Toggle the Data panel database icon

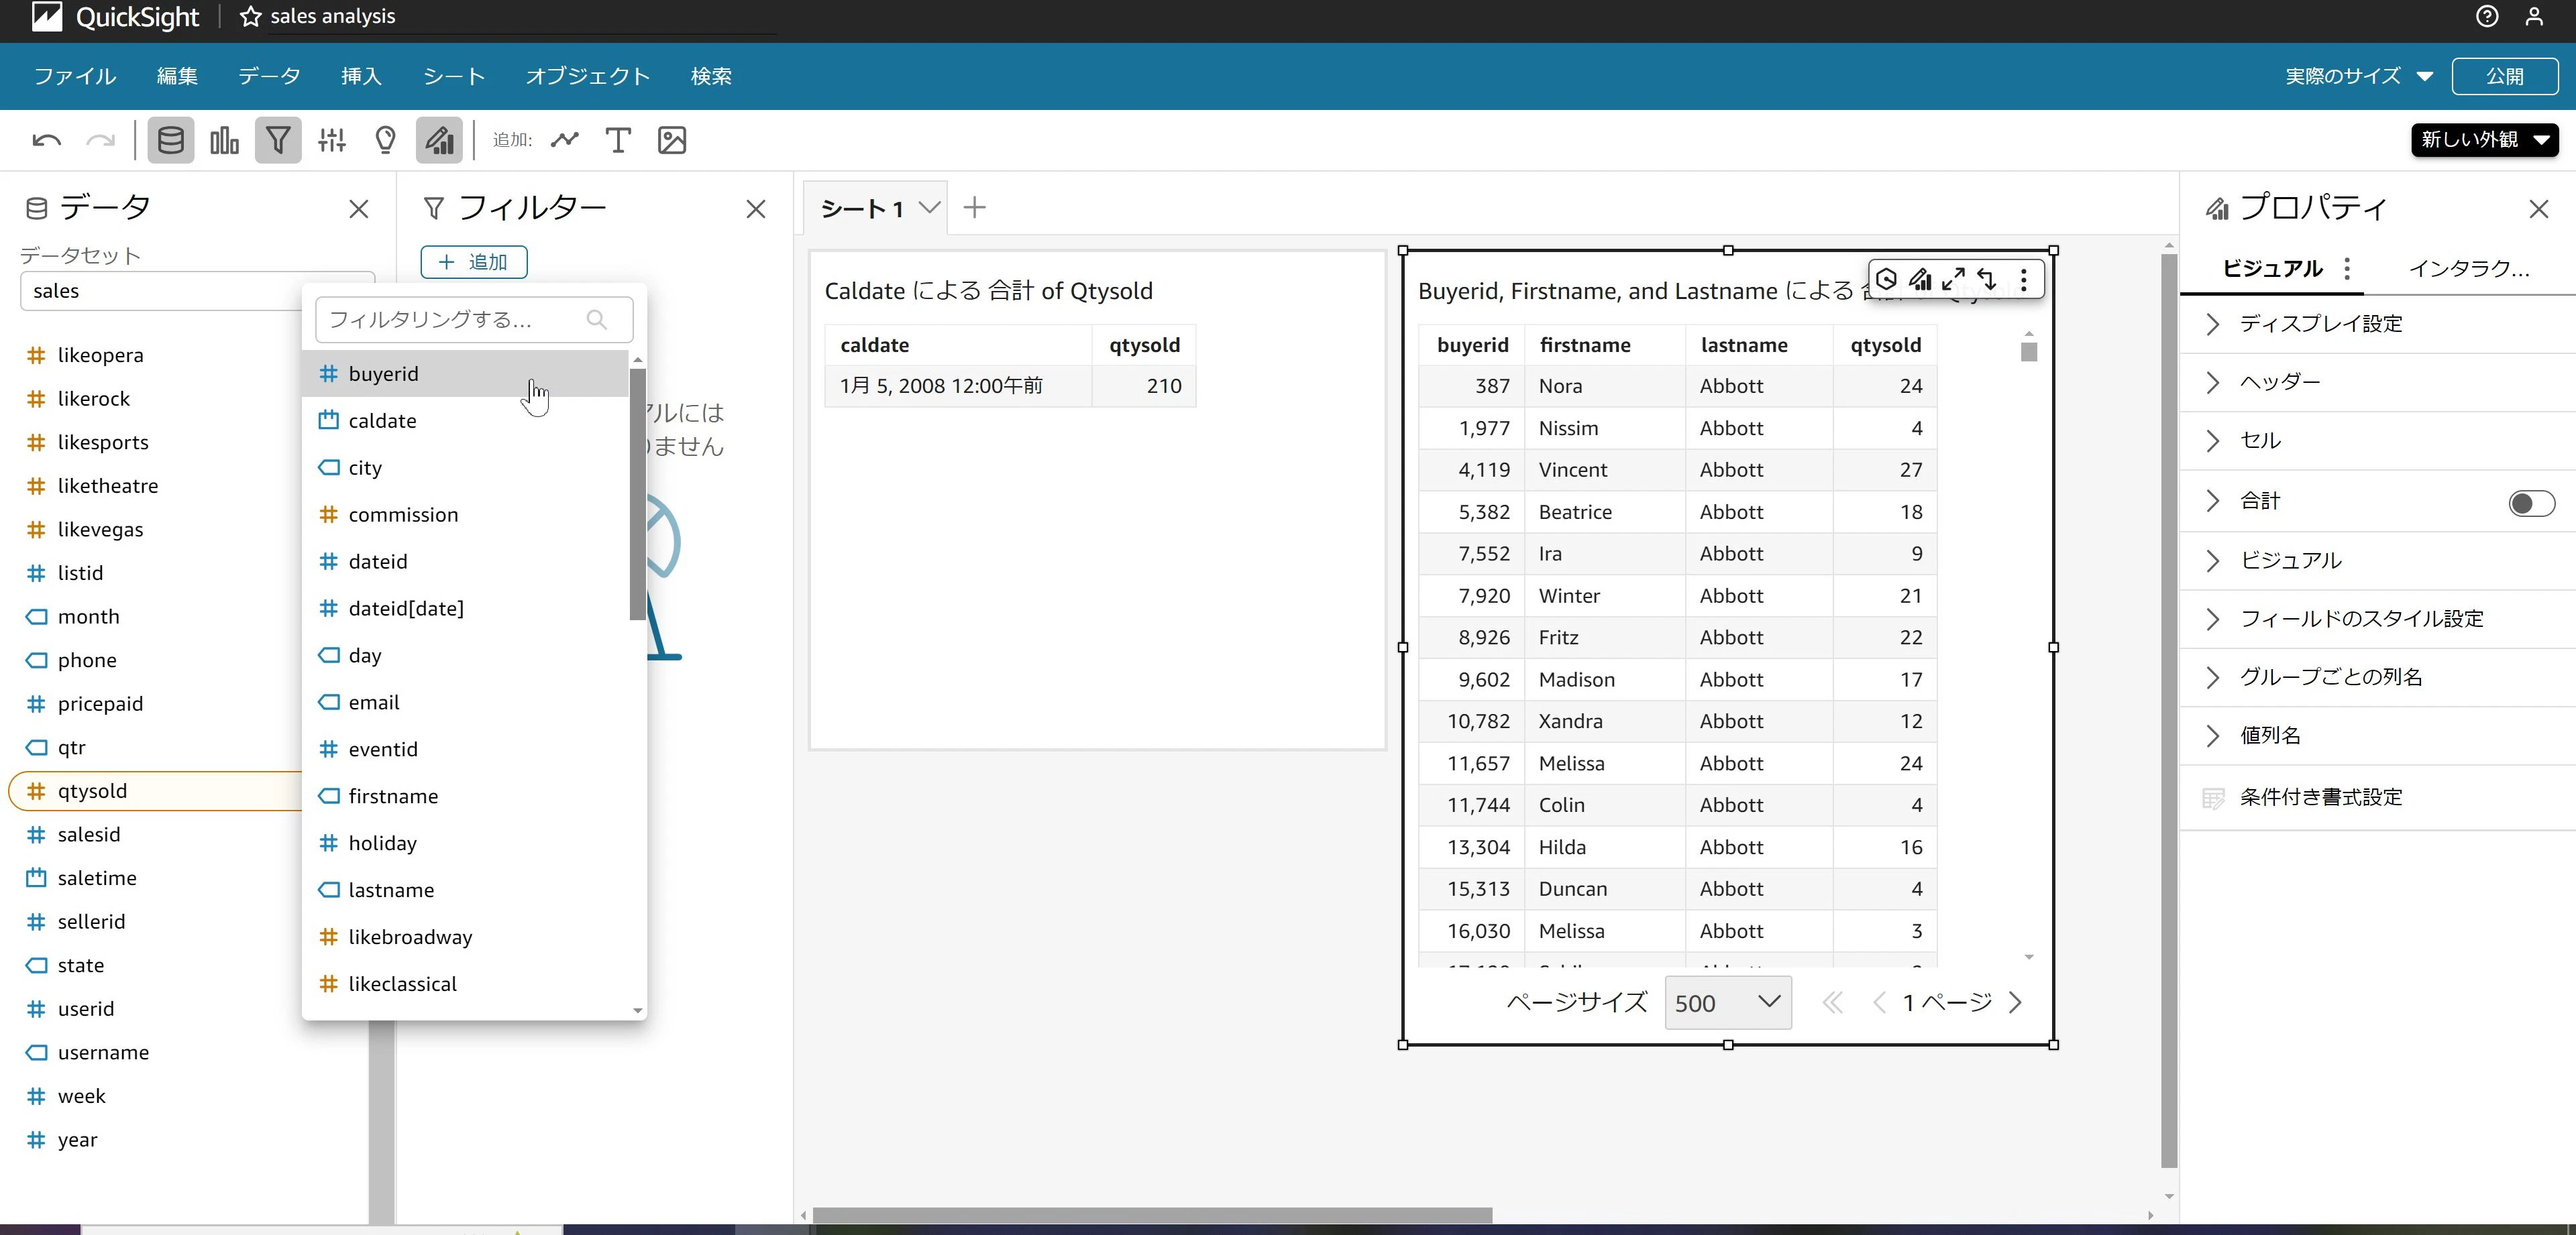point(171,141)
